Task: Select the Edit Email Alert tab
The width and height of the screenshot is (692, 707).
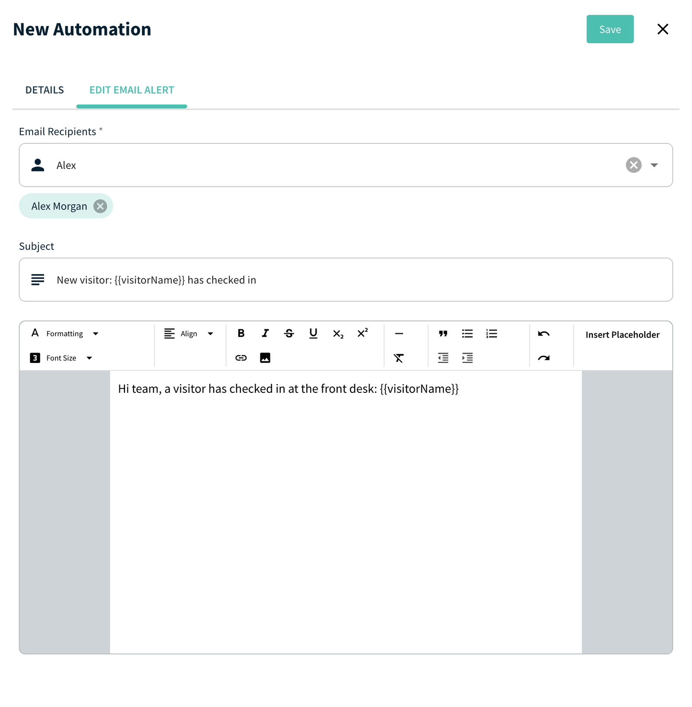Action: 132,90
